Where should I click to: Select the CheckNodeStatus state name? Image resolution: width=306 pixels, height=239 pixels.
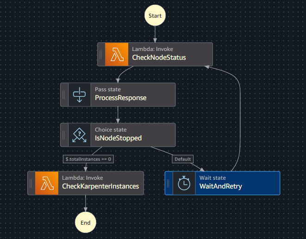pos(159,57)
